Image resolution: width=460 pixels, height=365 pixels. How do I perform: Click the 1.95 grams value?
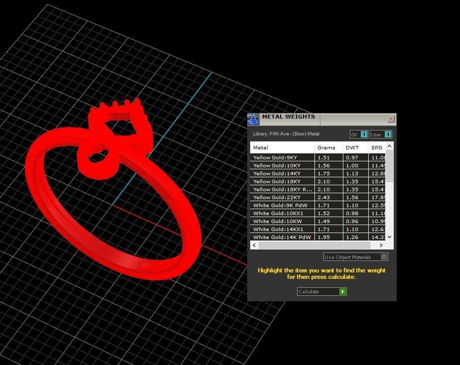[323, 237]
